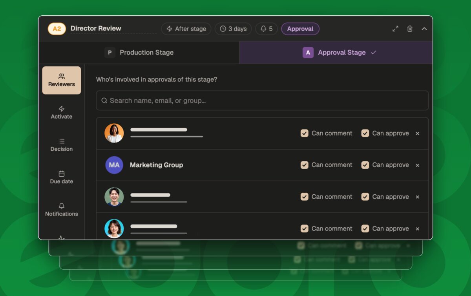Click the MA Marketing Group avatar
This screenshot has width=471, height=296.
pos(114,165)
